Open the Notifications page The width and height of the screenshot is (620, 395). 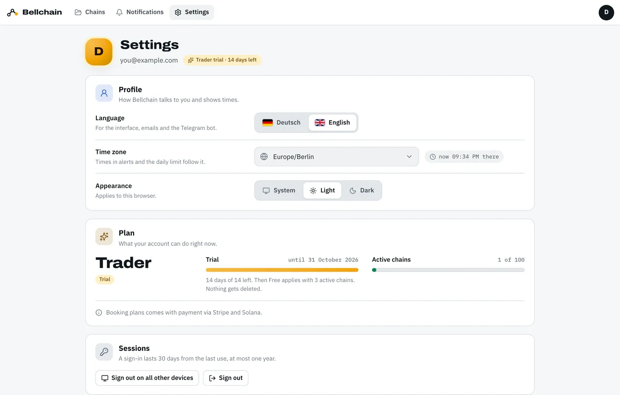pos(140,12)
